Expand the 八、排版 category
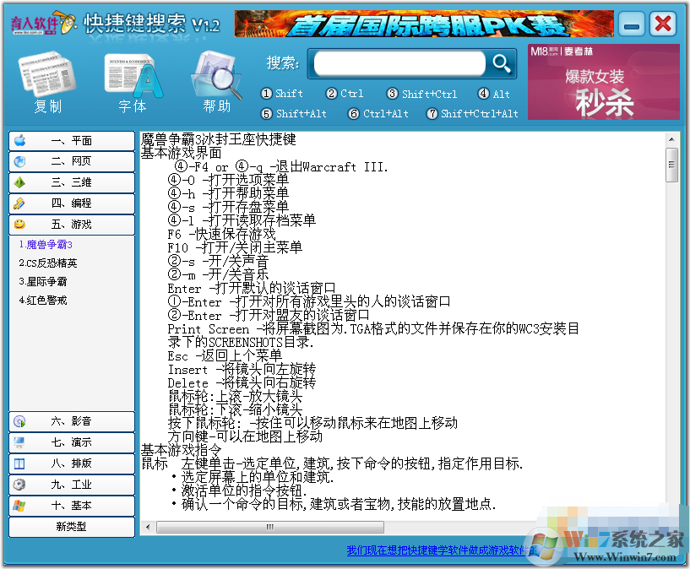 [71, 463]
